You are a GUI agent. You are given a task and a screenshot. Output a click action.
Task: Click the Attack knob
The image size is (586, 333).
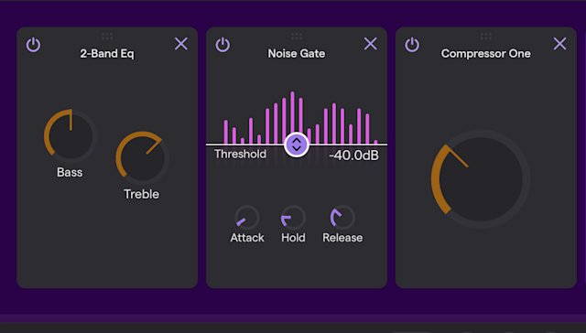(247, 217)
